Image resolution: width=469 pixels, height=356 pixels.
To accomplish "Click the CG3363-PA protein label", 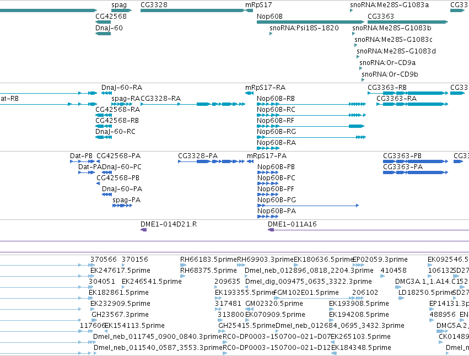I will click(x=403, y=167).
